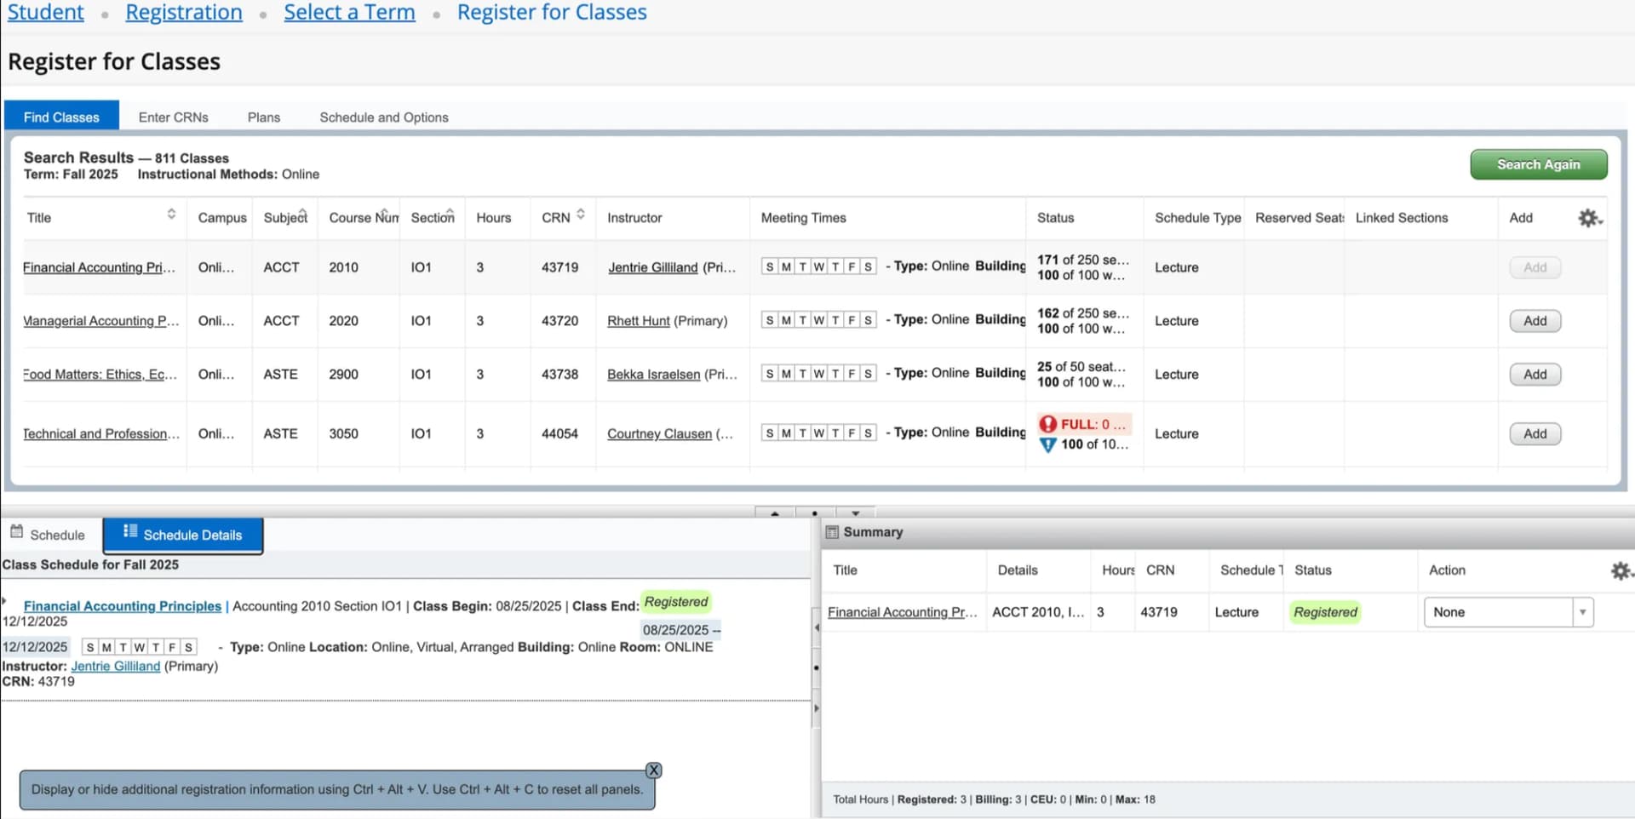Sort results using the CRN column arrows

tap(581, 215)
